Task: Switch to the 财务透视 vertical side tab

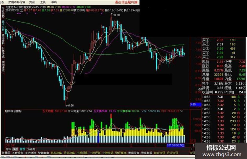Action: click(x=3, y=52)
